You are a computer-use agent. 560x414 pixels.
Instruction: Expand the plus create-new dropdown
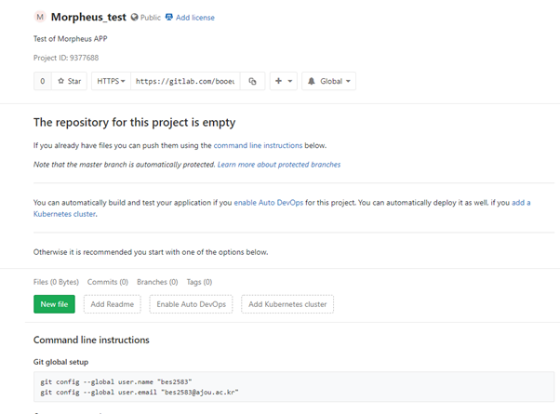(x=283, y=82)
